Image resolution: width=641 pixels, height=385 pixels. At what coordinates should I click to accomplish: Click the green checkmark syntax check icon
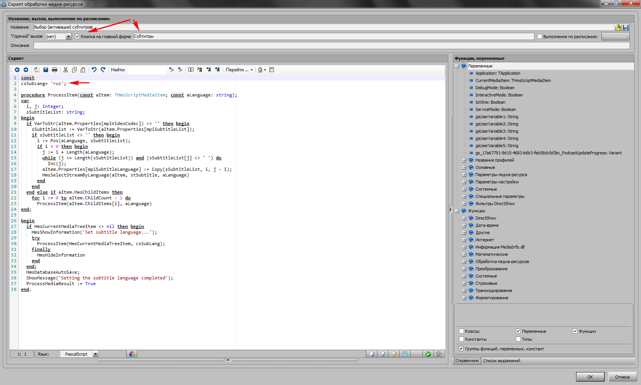pos(428,354)
